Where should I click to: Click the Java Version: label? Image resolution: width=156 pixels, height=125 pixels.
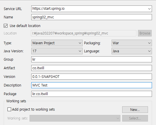[14, 51]
